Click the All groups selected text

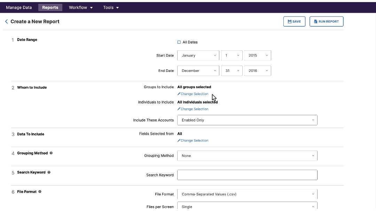(194, 87)
